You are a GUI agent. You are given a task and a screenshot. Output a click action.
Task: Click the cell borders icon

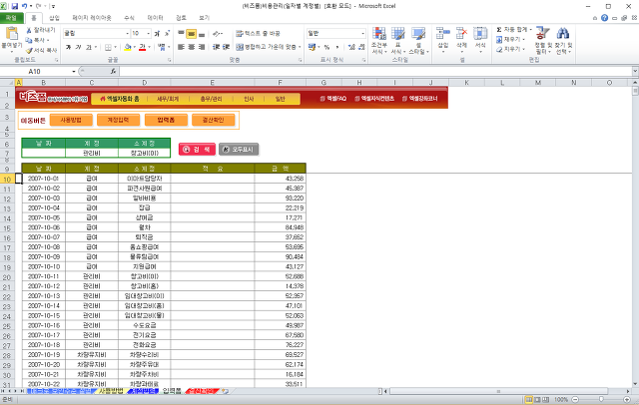pos(108,47)
